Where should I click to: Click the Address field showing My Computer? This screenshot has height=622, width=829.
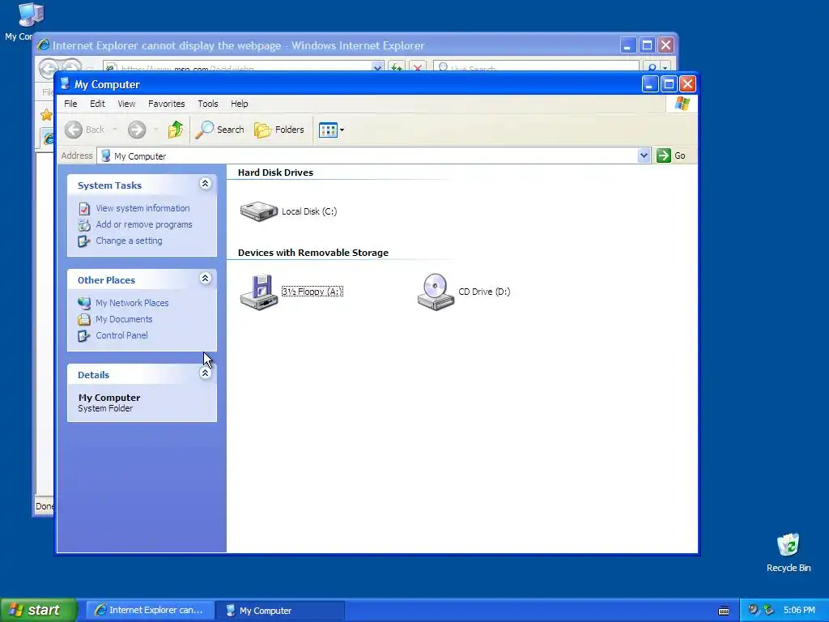tap(373, 155)
